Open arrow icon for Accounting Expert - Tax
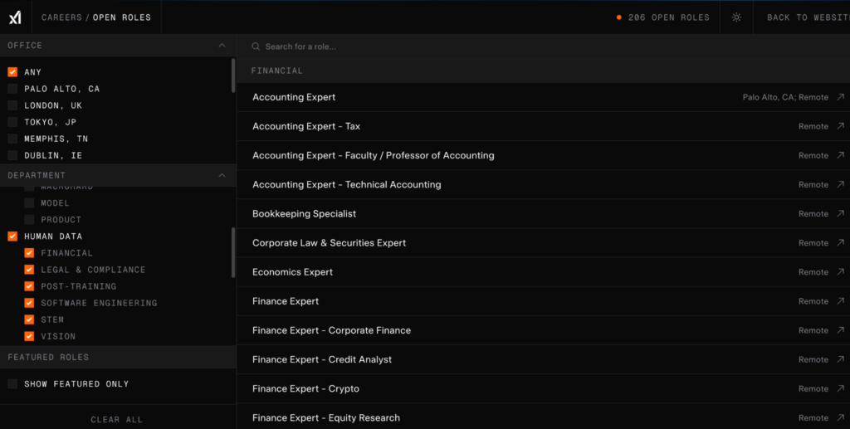The image size is (850, 429). click(x=840, y=127)
